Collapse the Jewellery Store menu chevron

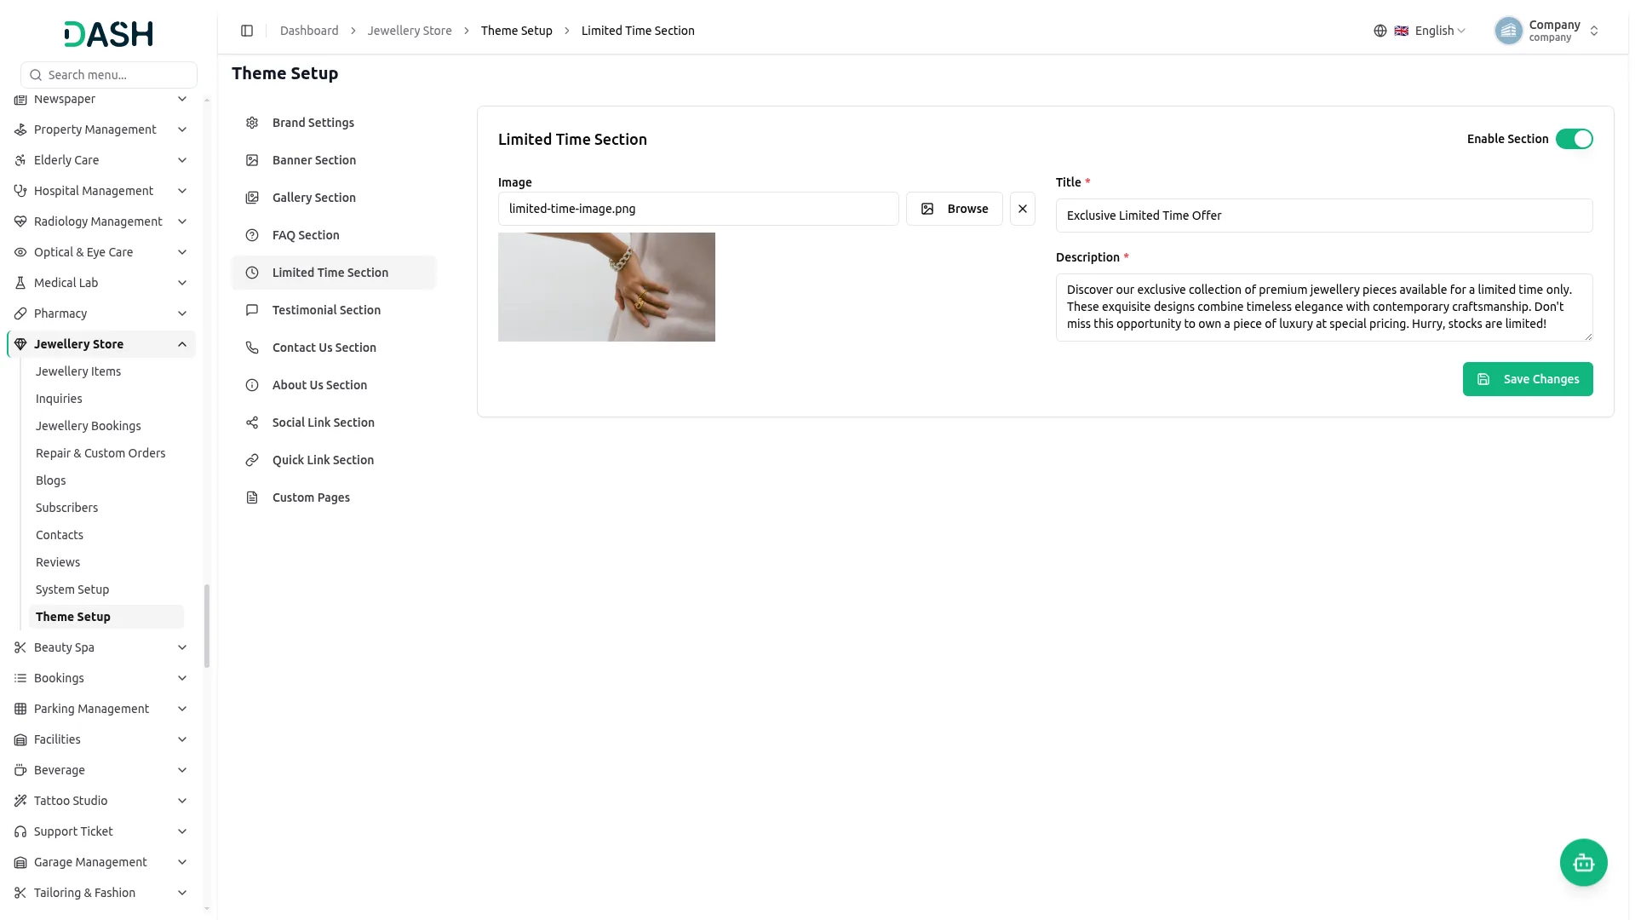[x=182, y=344]
